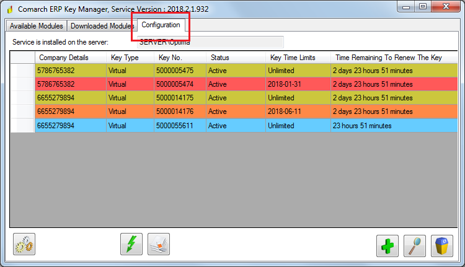Add a new key with the green plus icon
The image size is (465, 267).
[387, 246]
